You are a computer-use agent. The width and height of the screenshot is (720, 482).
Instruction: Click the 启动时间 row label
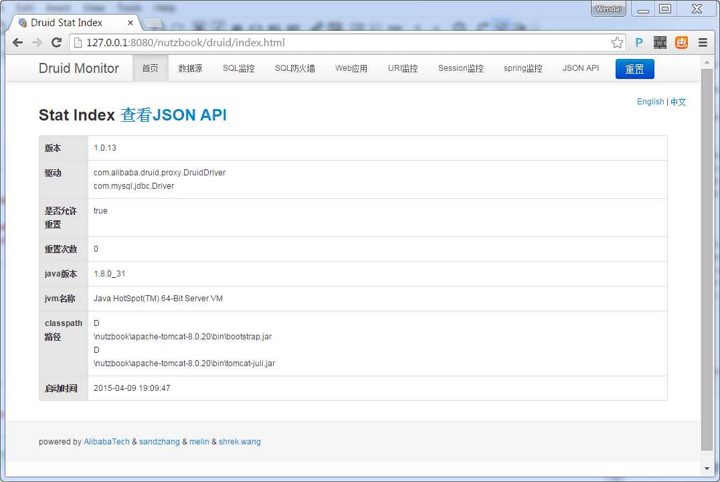pyautogui.click(x=61, y=388)
